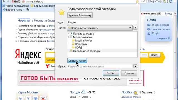Click the Яндекс logo on the page

(28, 54)
